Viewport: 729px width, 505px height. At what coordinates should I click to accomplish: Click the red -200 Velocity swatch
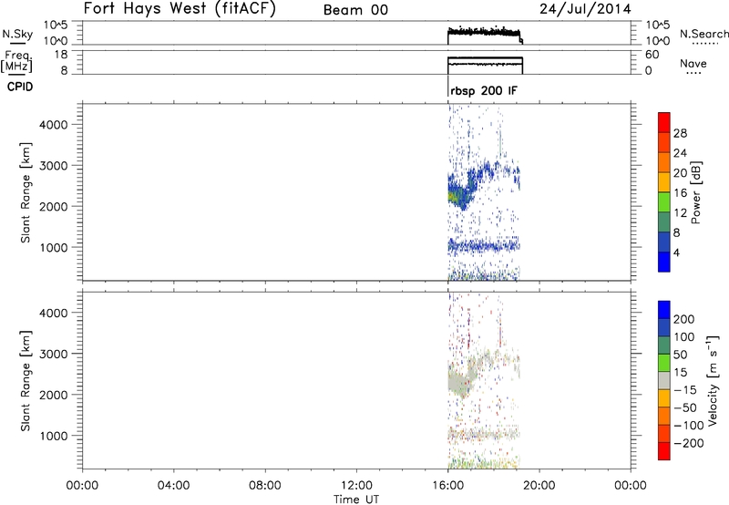[x=664, y=451]
